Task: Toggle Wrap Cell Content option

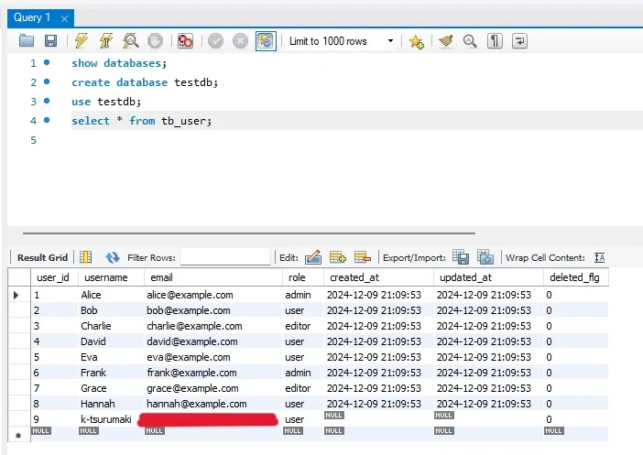Action: tap(599, 258)
